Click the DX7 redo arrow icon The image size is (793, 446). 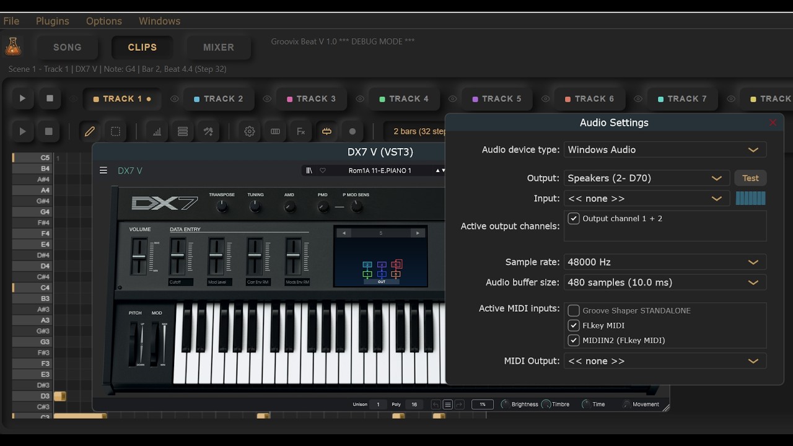(459, 404)
